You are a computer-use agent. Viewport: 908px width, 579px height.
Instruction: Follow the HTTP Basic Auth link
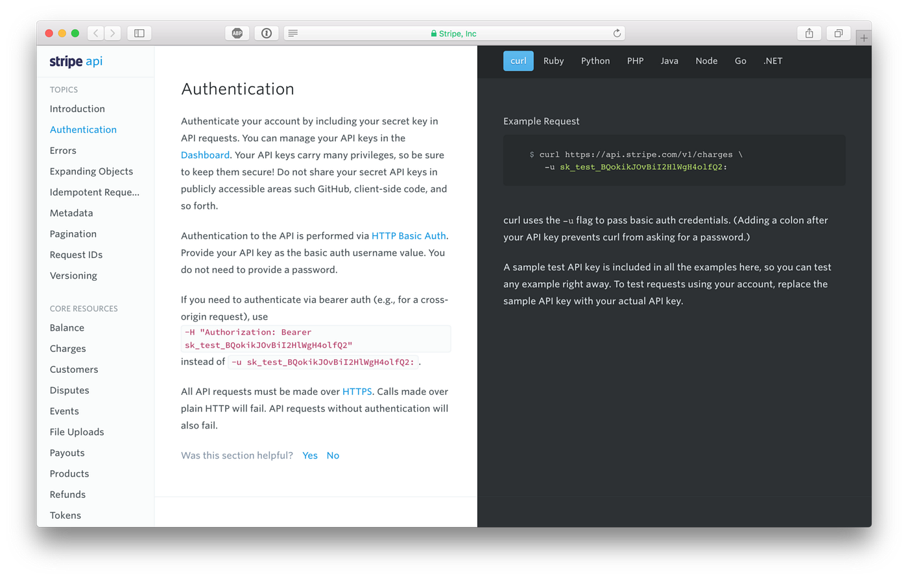pos(409,236)
